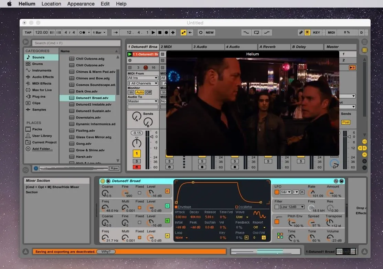Open the Loop None dropdown in envelope
Viewport: 383px width, 269px height.
(181, 238)
